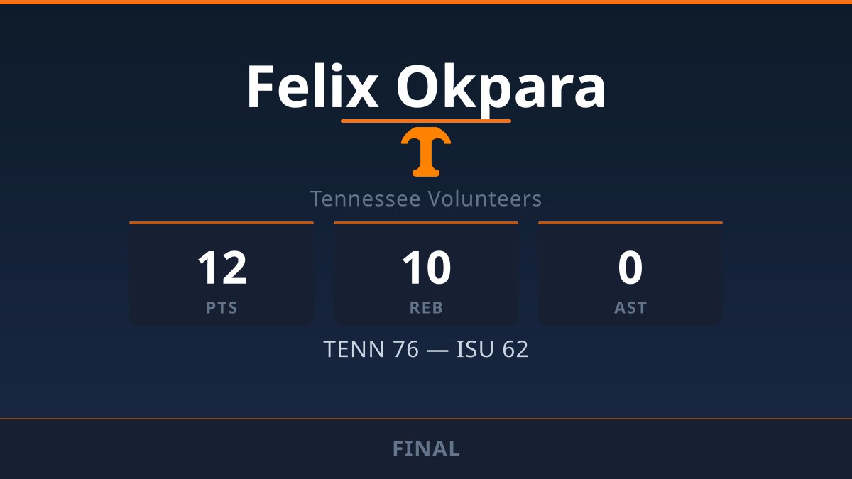Viewport: 852px width, 479px height.
Task: Click the orange bar at the top edge
Action: [426, 2]
